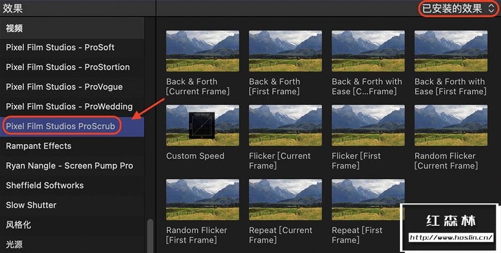Image resolution: width=501 pixels, height=253 pixels.
Task: Select Pixel Film Studios ProScrub category
Action: [72, 127]
